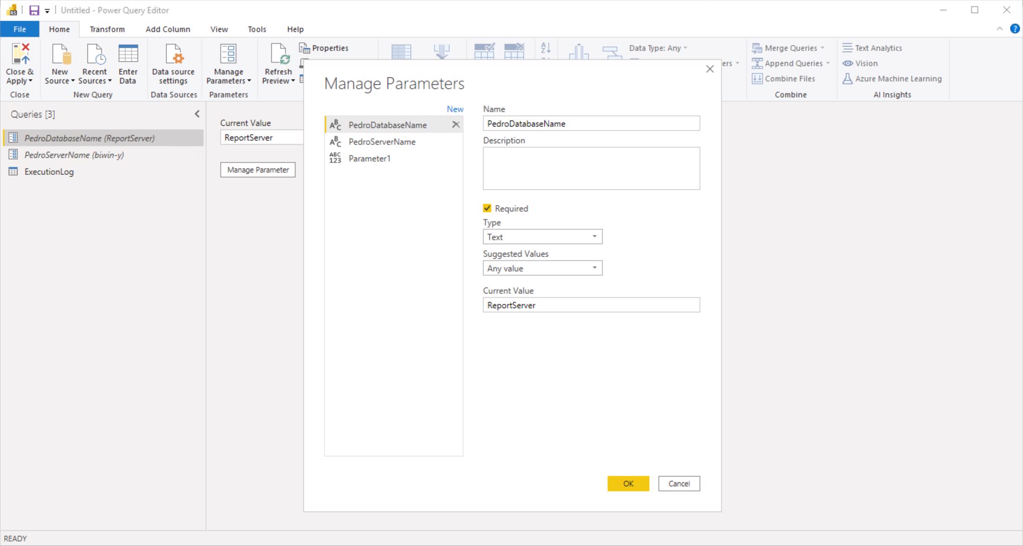Expand the Refresh Preview dropdown arrow
This screenshot has height=546, width=1023.
tap(293, 81)
